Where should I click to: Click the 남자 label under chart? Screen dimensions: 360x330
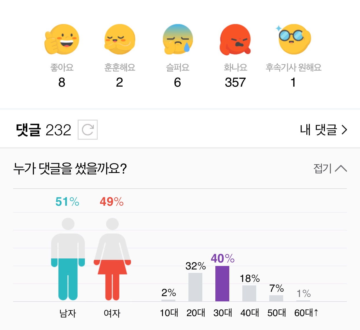point(68,313)
